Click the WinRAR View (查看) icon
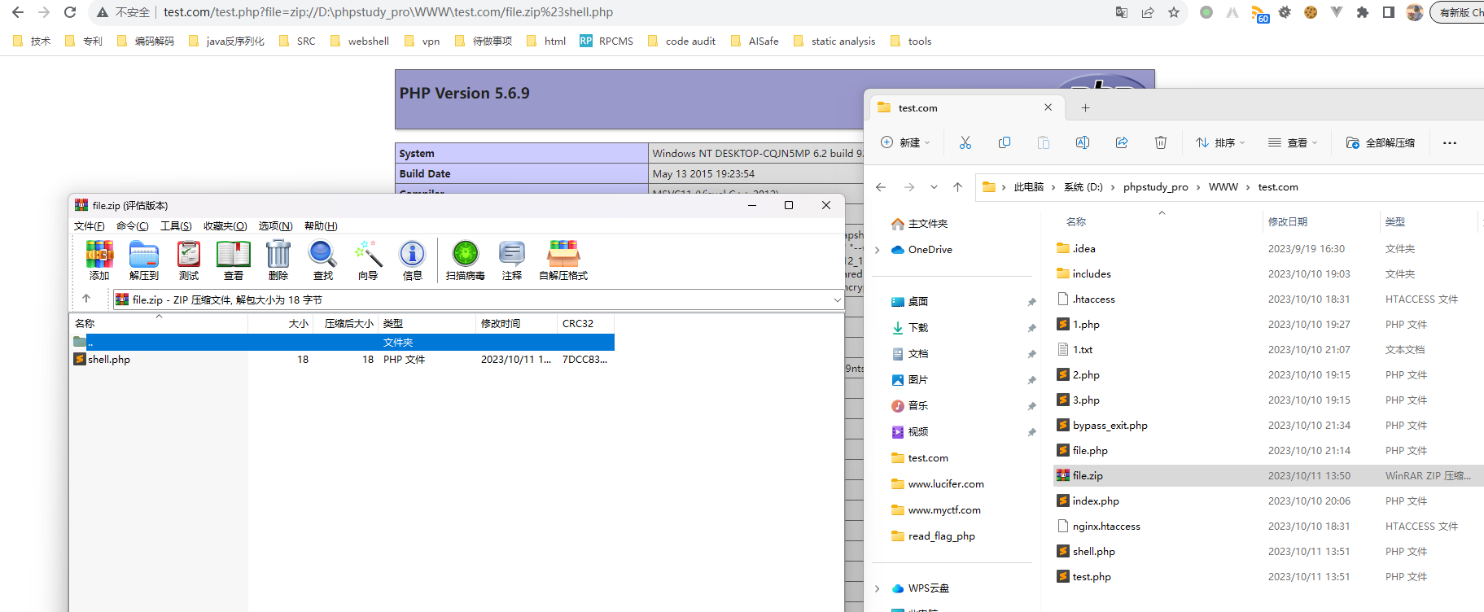This screenshot has height=612, width=1484. [x=234, y=255]
